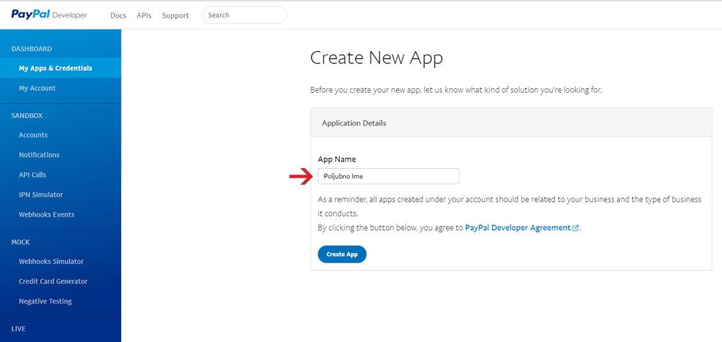Click the Create App button
Screen dimensions: 722x342
click(342, 254)
